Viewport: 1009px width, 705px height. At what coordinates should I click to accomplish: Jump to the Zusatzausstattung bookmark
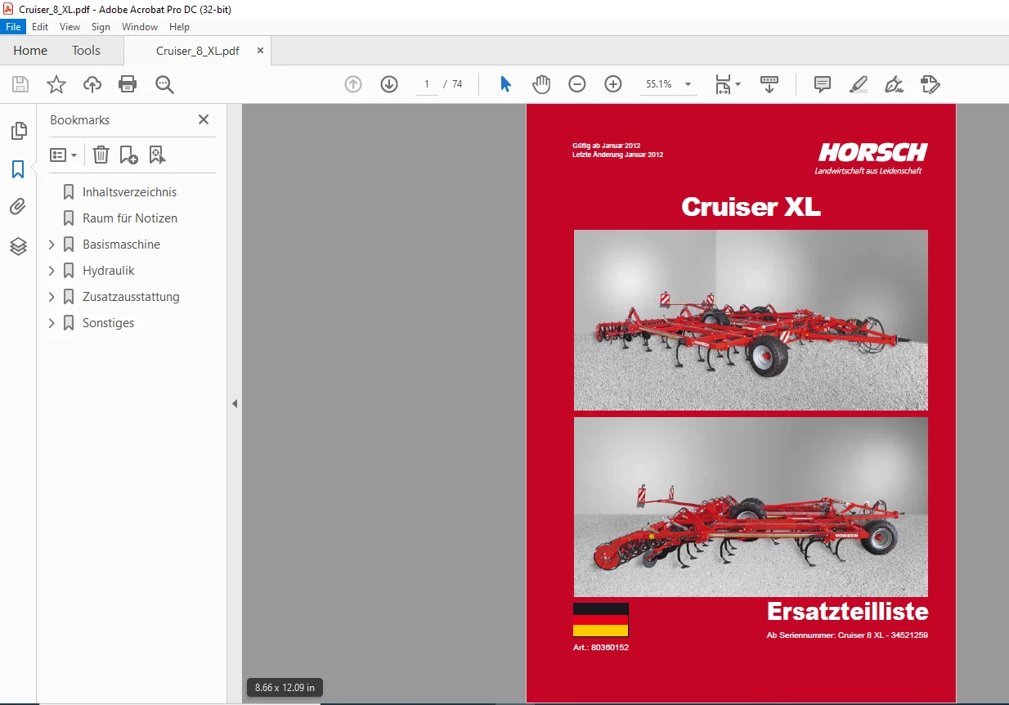coord(131,297)
